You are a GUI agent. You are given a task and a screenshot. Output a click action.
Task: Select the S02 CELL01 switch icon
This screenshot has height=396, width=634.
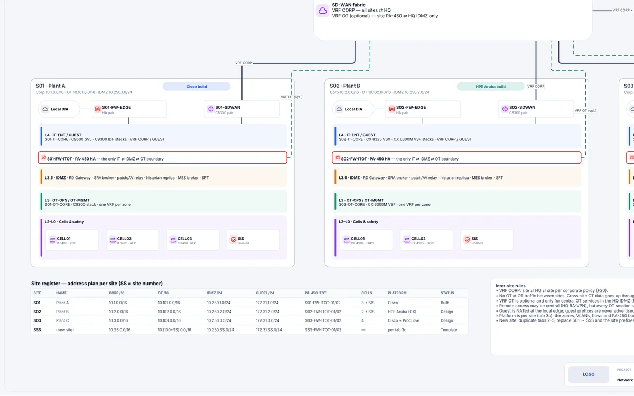click(x=347, y=240)
